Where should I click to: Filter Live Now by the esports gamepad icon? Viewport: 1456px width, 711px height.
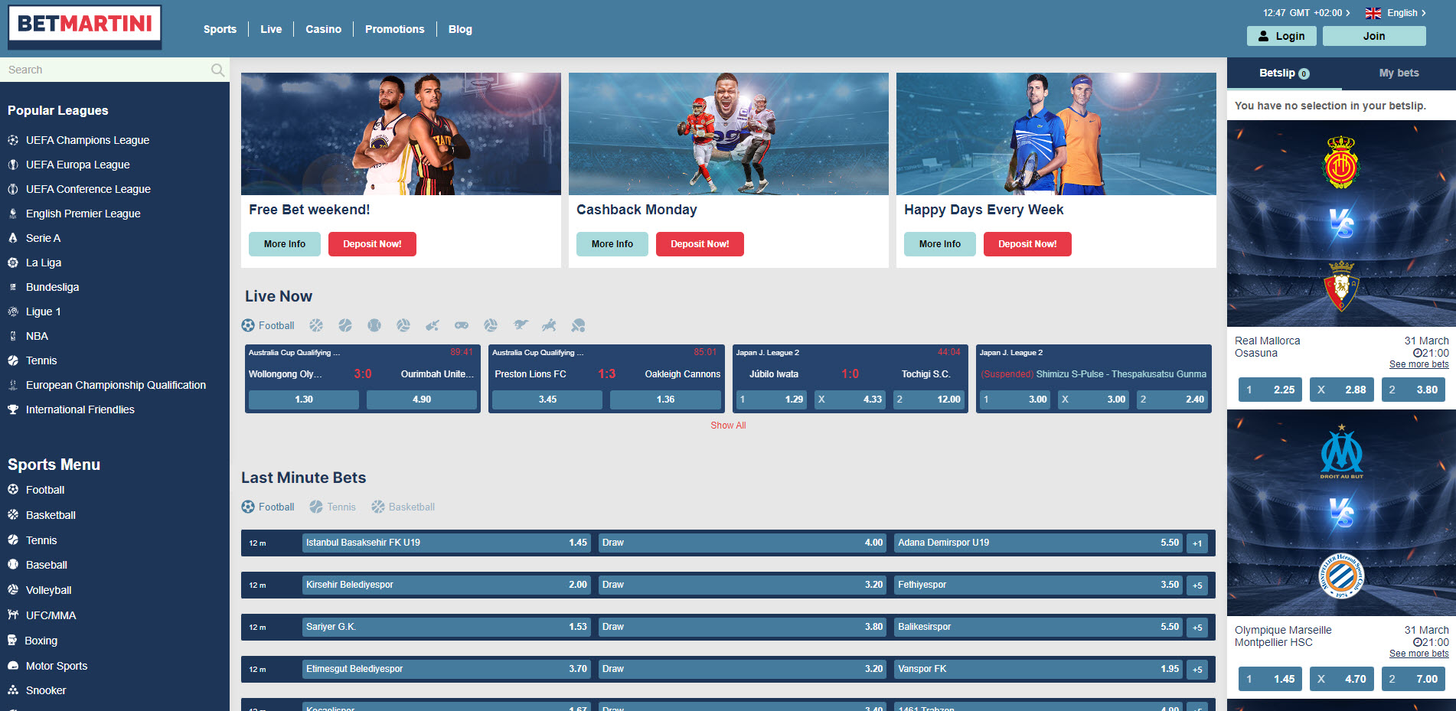coord(462,325)
